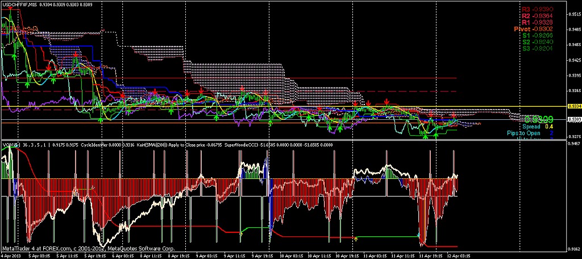Viewport: 582px width, 259px height.
Task: Click the Spread 0.4 readout
Action: click(538, 127)
